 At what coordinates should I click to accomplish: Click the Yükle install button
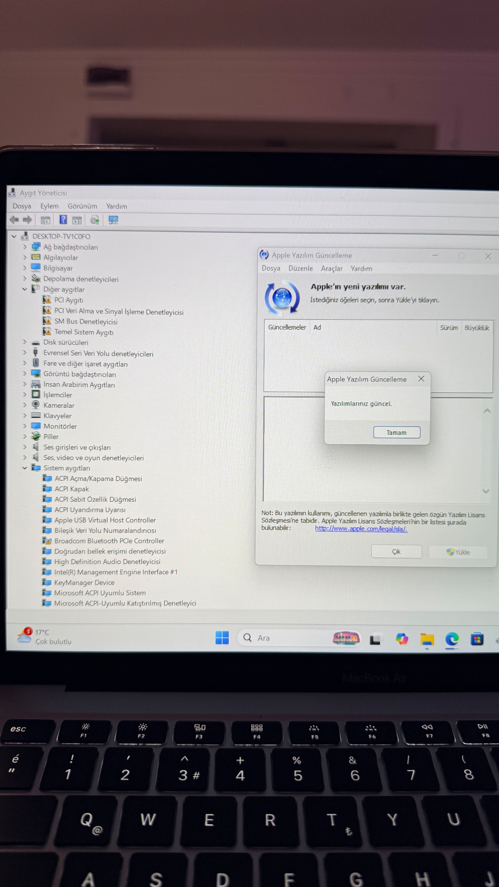(x=458, y=552)
